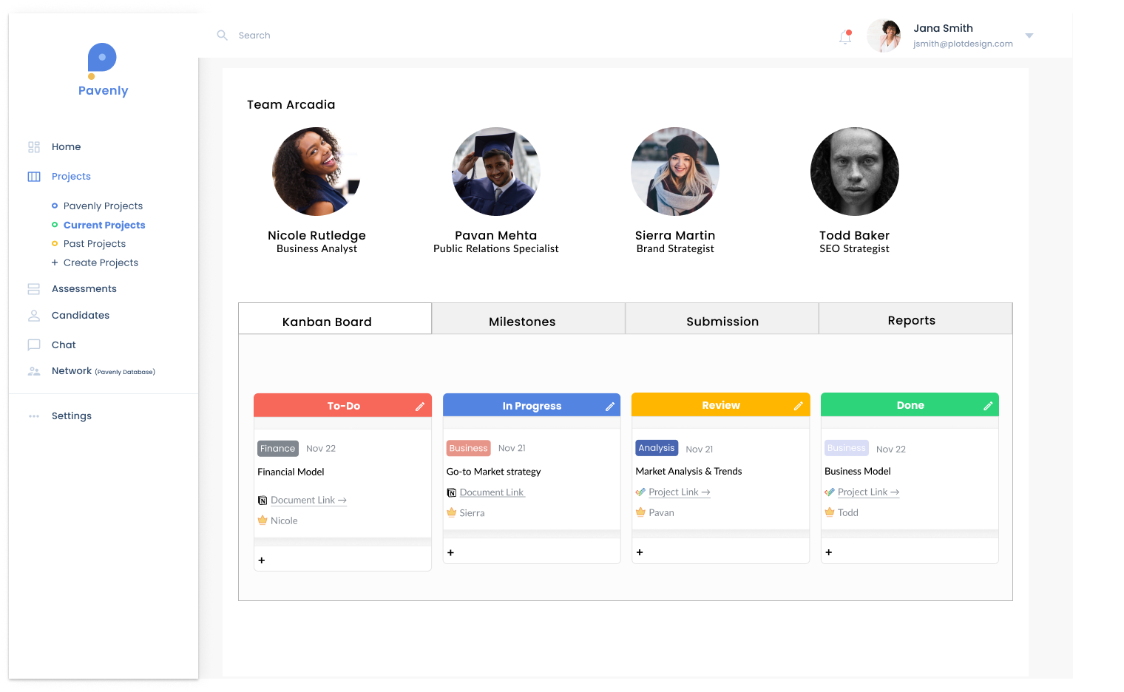Open Document Link on the Financial Model card
Viewport: 1124px width, 692px height.
[308, 499]
